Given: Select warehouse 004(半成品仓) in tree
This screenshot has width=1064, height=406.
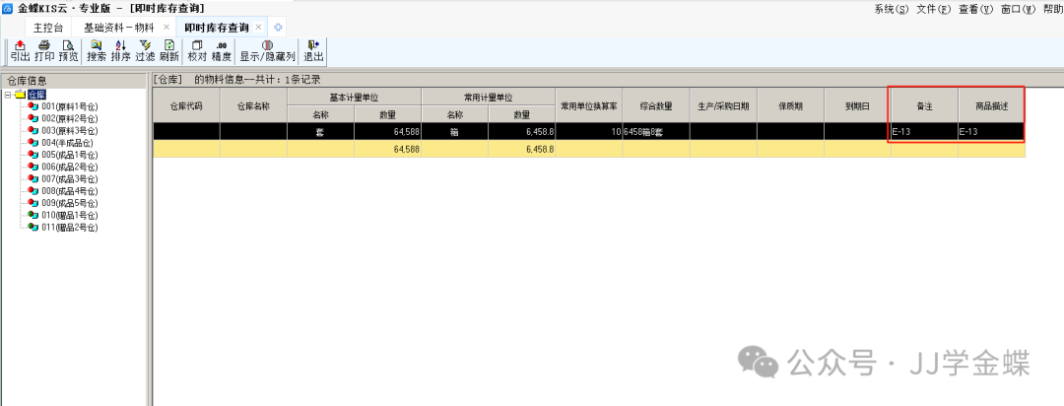Looking at the screenshot, I should coord(69,143).
